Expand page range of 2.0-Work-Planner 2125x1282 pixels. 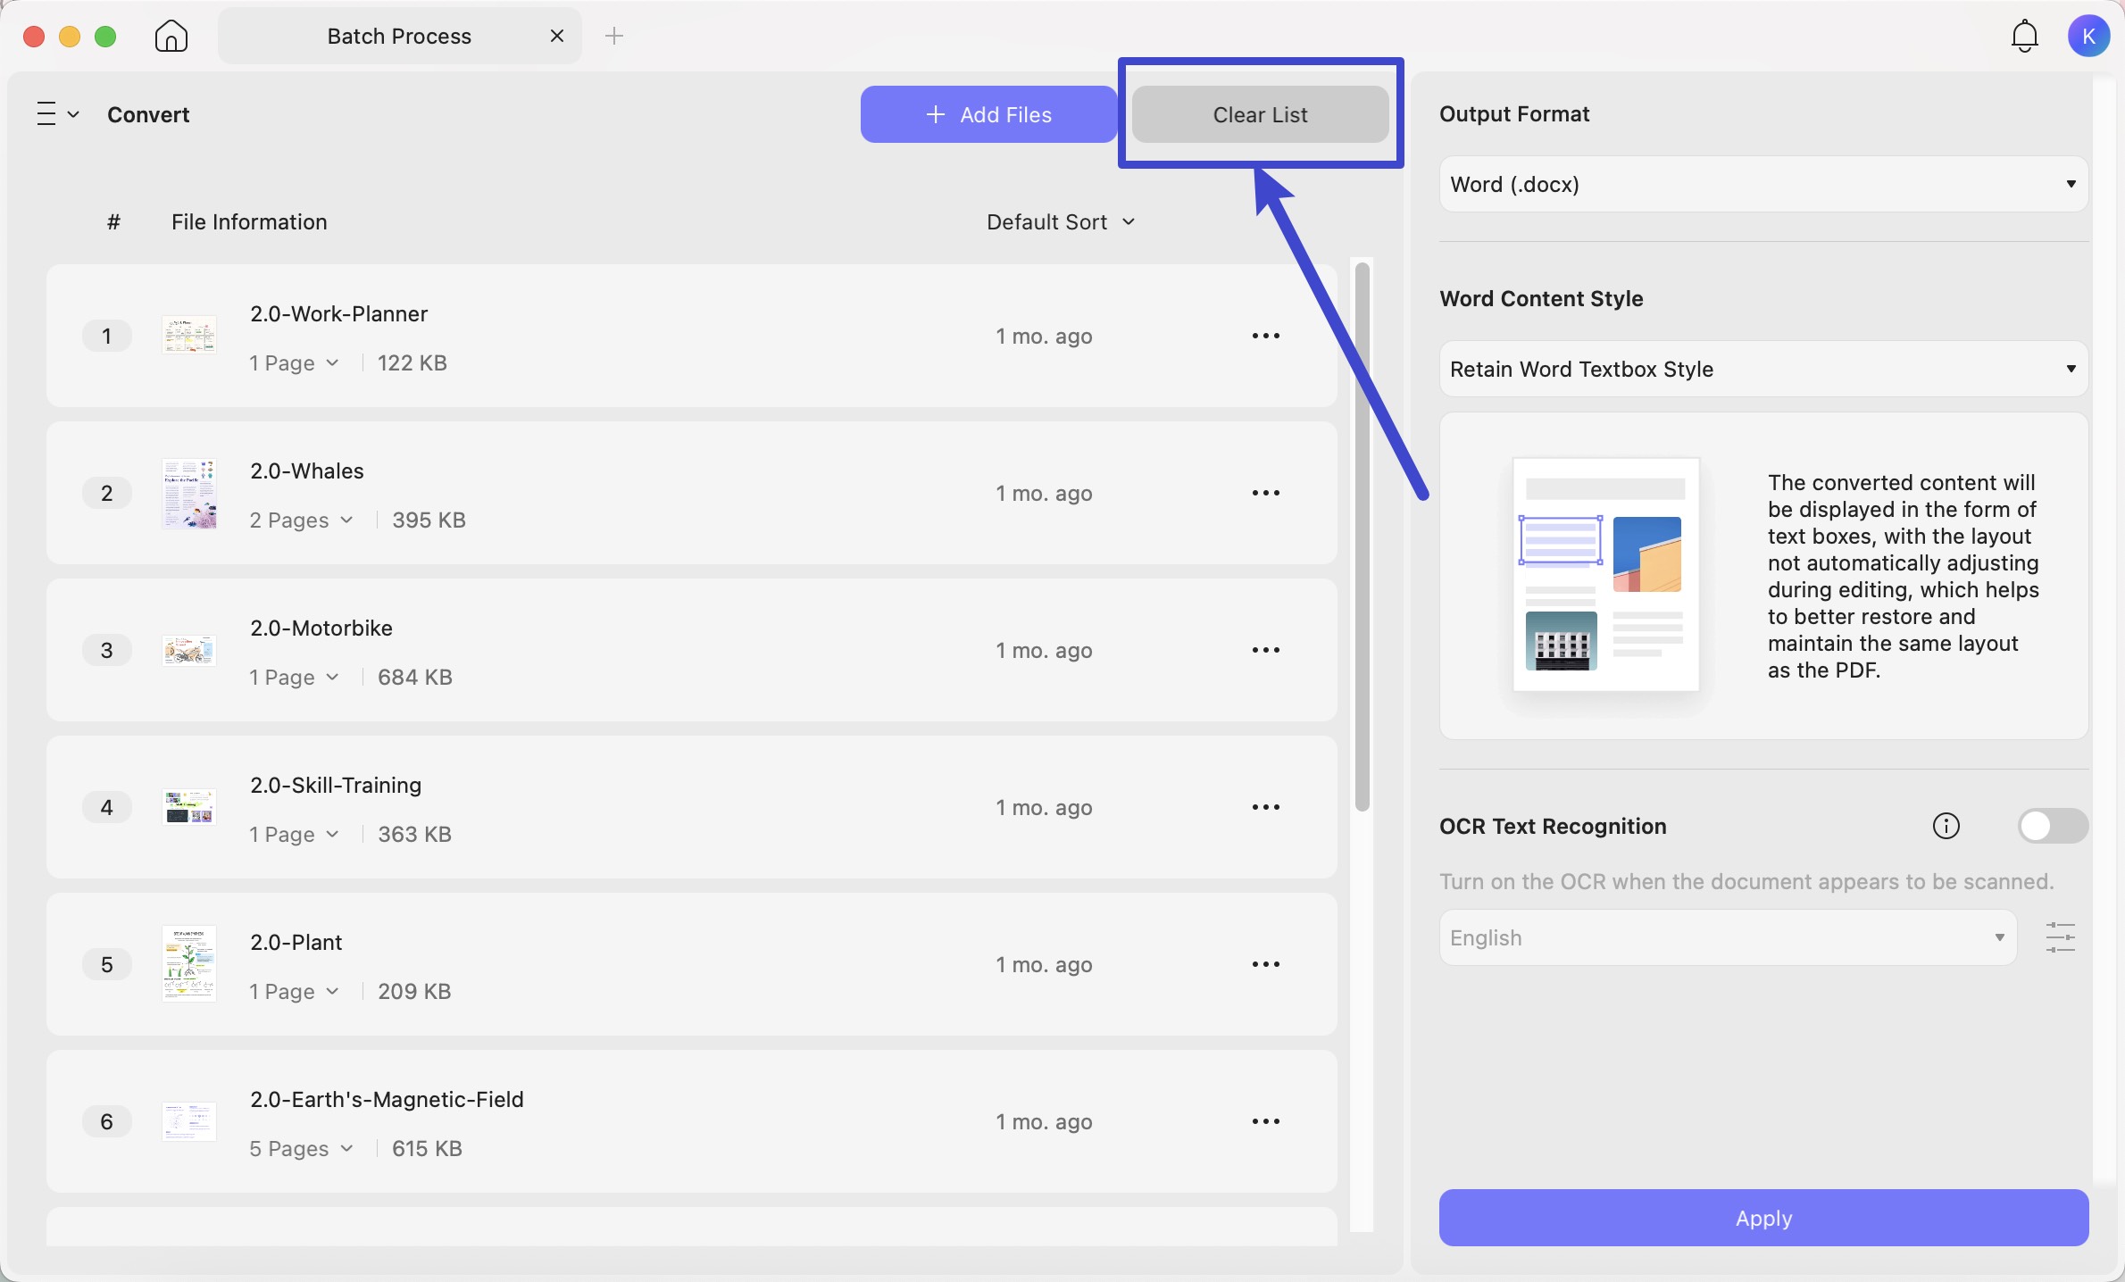coord(294,362)
